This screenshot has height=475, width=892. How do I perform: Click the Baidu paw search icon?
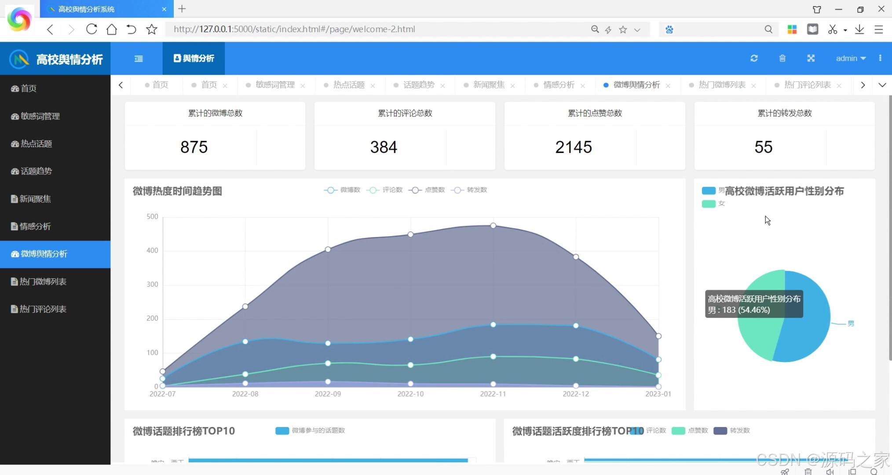pyautogui.click(x=669, y=29)
